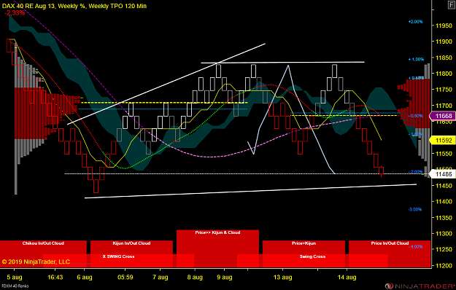
Task: Click the 11700 price axis label
Action: (444, 106)
